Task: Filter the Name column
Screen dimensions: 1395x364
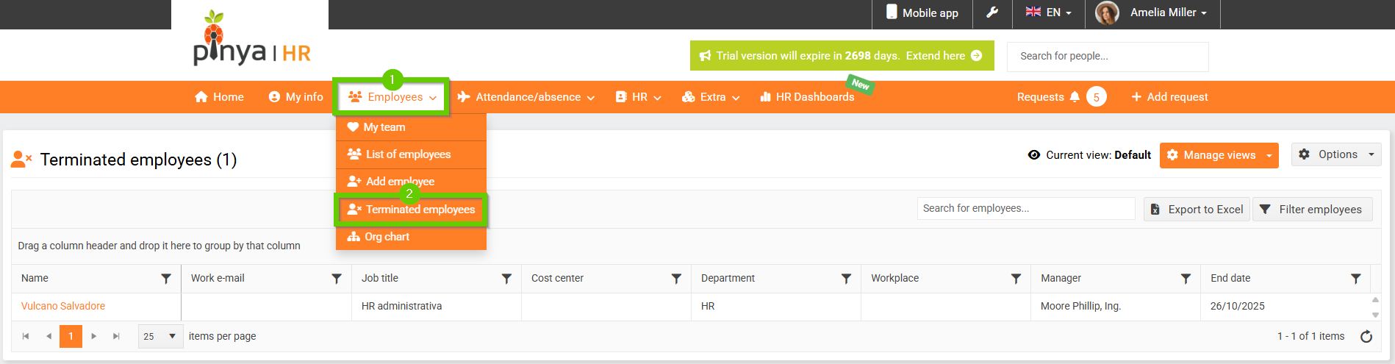Action: [x=166, y=279]
